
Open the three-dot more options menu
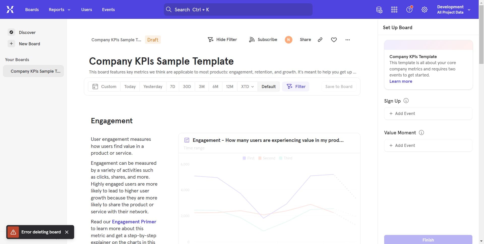pyautogui.click(x=348, y=40)
